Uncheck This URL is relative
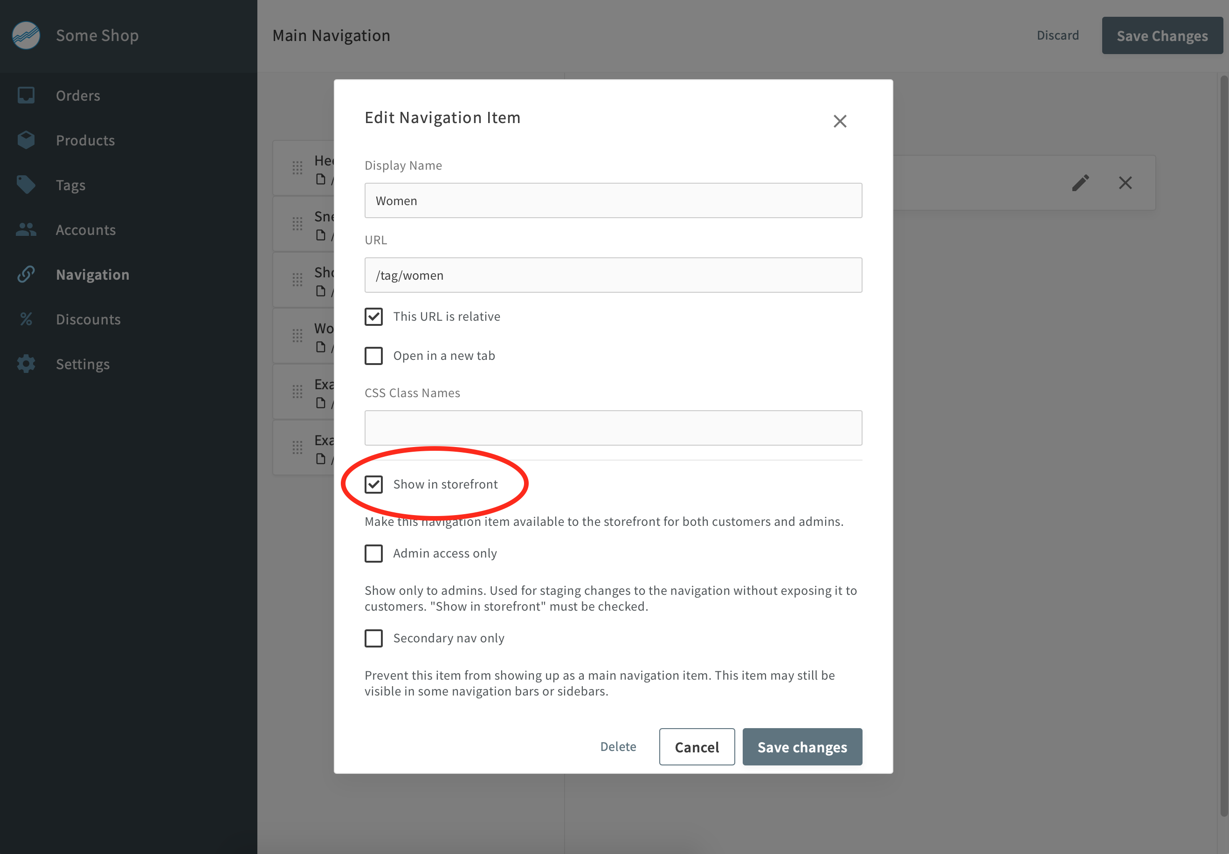Screen dimensions: 1229x854 pyautogui.click(x=373, y=316)
